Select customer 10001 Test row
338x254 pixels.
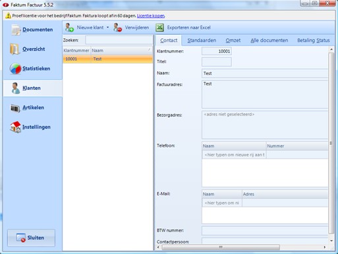(x=108, y=59)
